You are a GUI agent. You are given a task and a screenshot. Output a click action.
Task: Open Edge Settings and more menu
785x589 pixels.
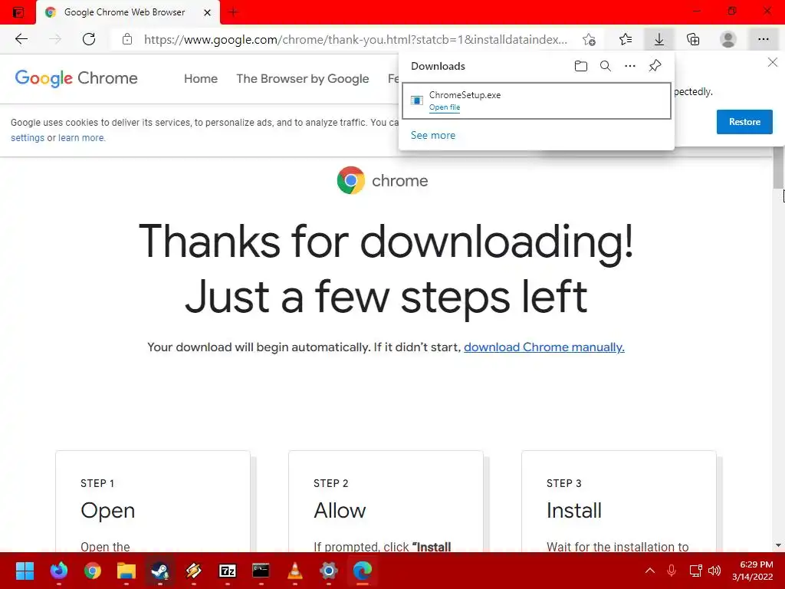tap(763, 39)
